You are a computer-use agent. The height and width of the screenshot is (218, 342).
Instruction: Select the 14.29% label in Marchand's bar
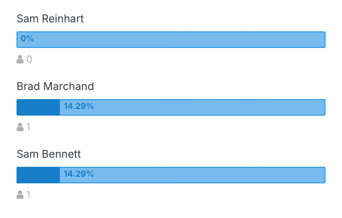[x=79, y=107]
